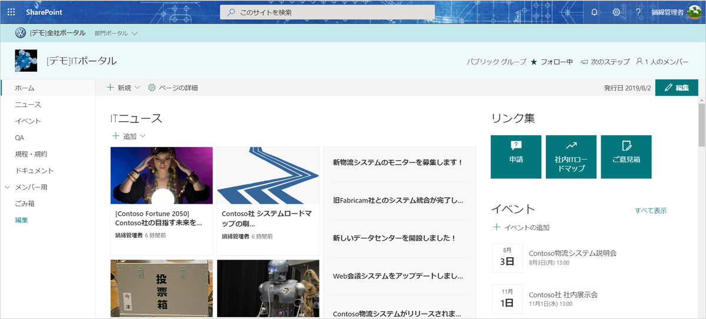The width and height of the screenshot is (706, 319).
Task: Click the IT portal site logo image
Action: coord(26,61)
